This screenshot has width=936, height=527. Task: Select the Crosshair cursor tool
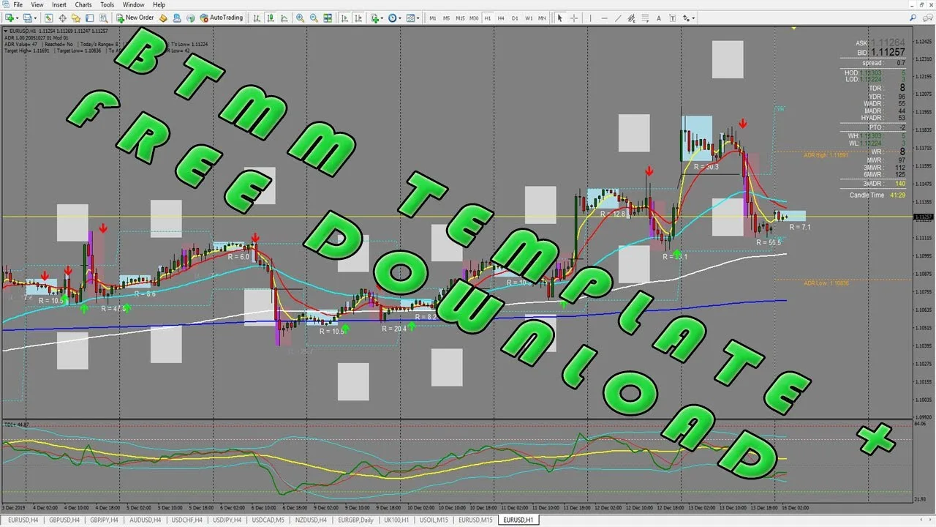(x=574, y=18)
